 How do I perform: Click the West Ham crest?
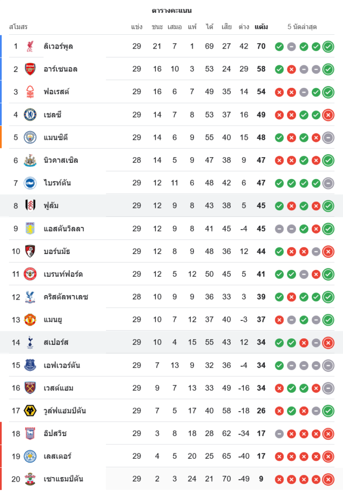pos(30,388)
